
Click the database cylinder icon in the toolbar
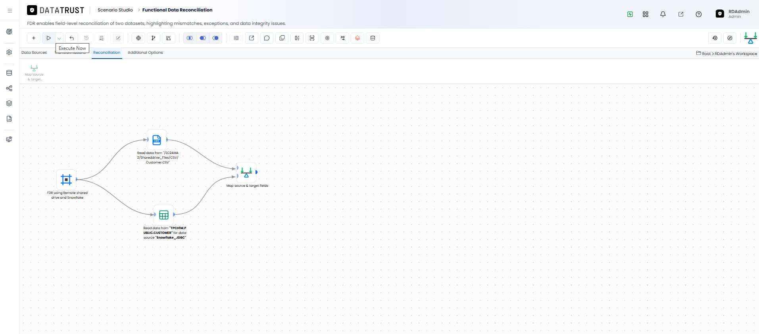(373, 38)
